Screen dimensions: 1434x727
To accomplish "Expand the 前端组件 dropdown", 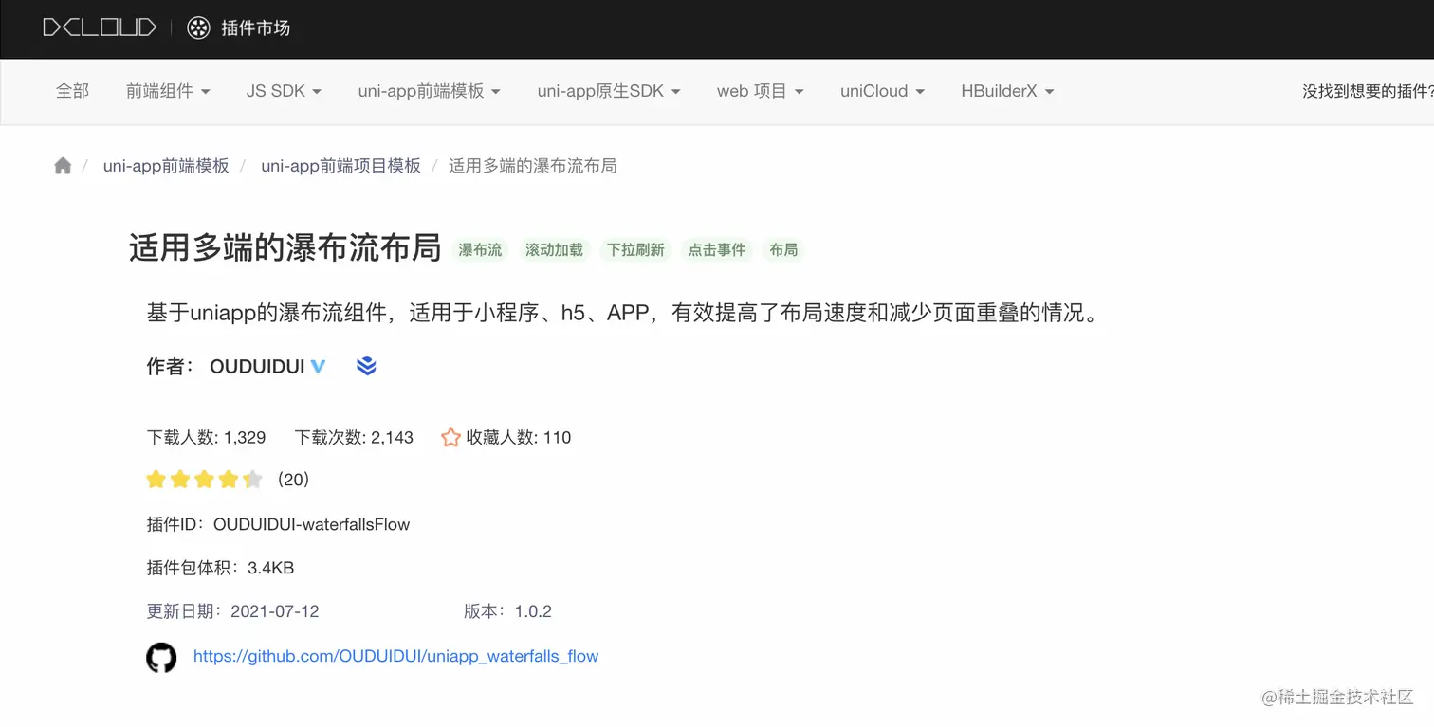I will 168,91.
